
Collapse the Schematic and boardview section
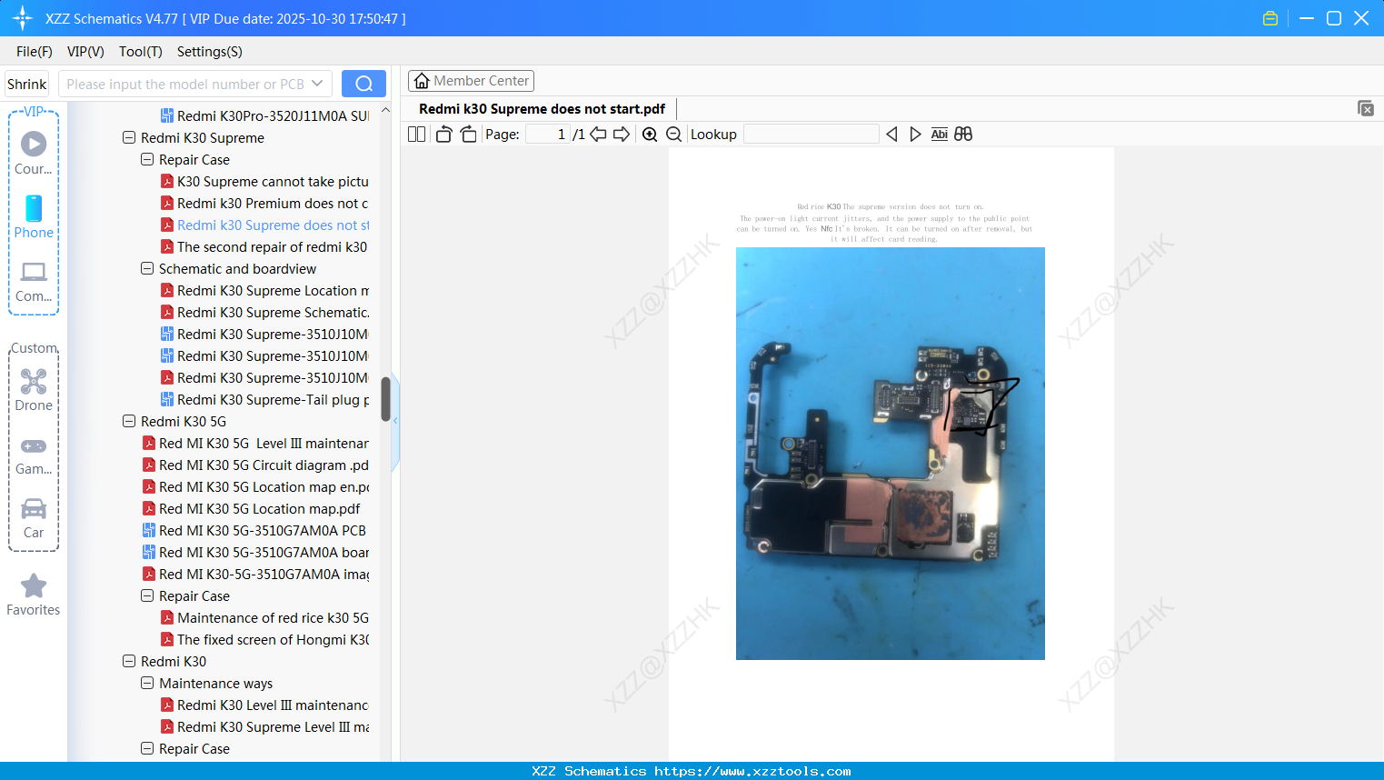[146, 268]
